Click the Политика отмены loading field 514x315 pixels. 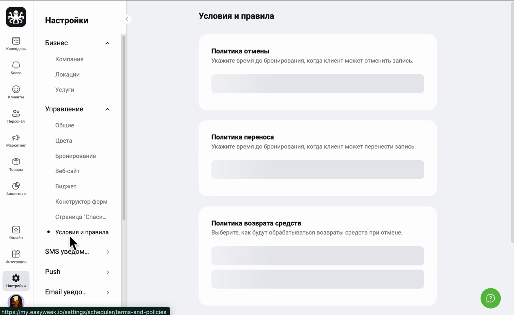(318, 84)
